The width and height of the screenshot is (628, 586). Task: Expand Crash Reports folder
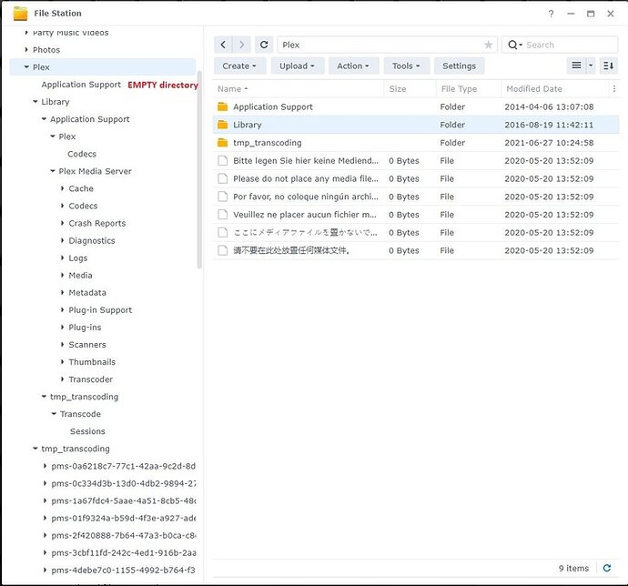[62, 223]
